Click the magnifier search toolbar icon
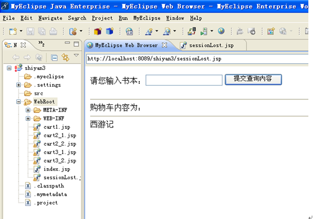This screenshot has height=219, width=314. tap(167, 31)
